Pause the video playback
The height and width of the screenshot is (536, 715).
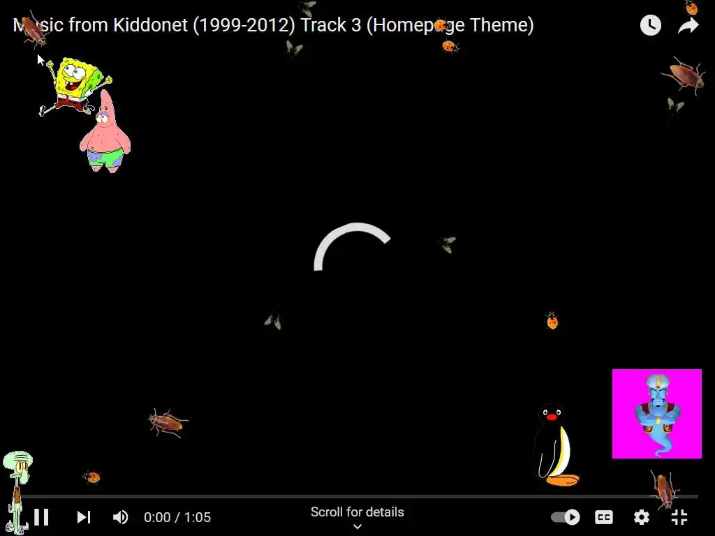pos(41,517)
